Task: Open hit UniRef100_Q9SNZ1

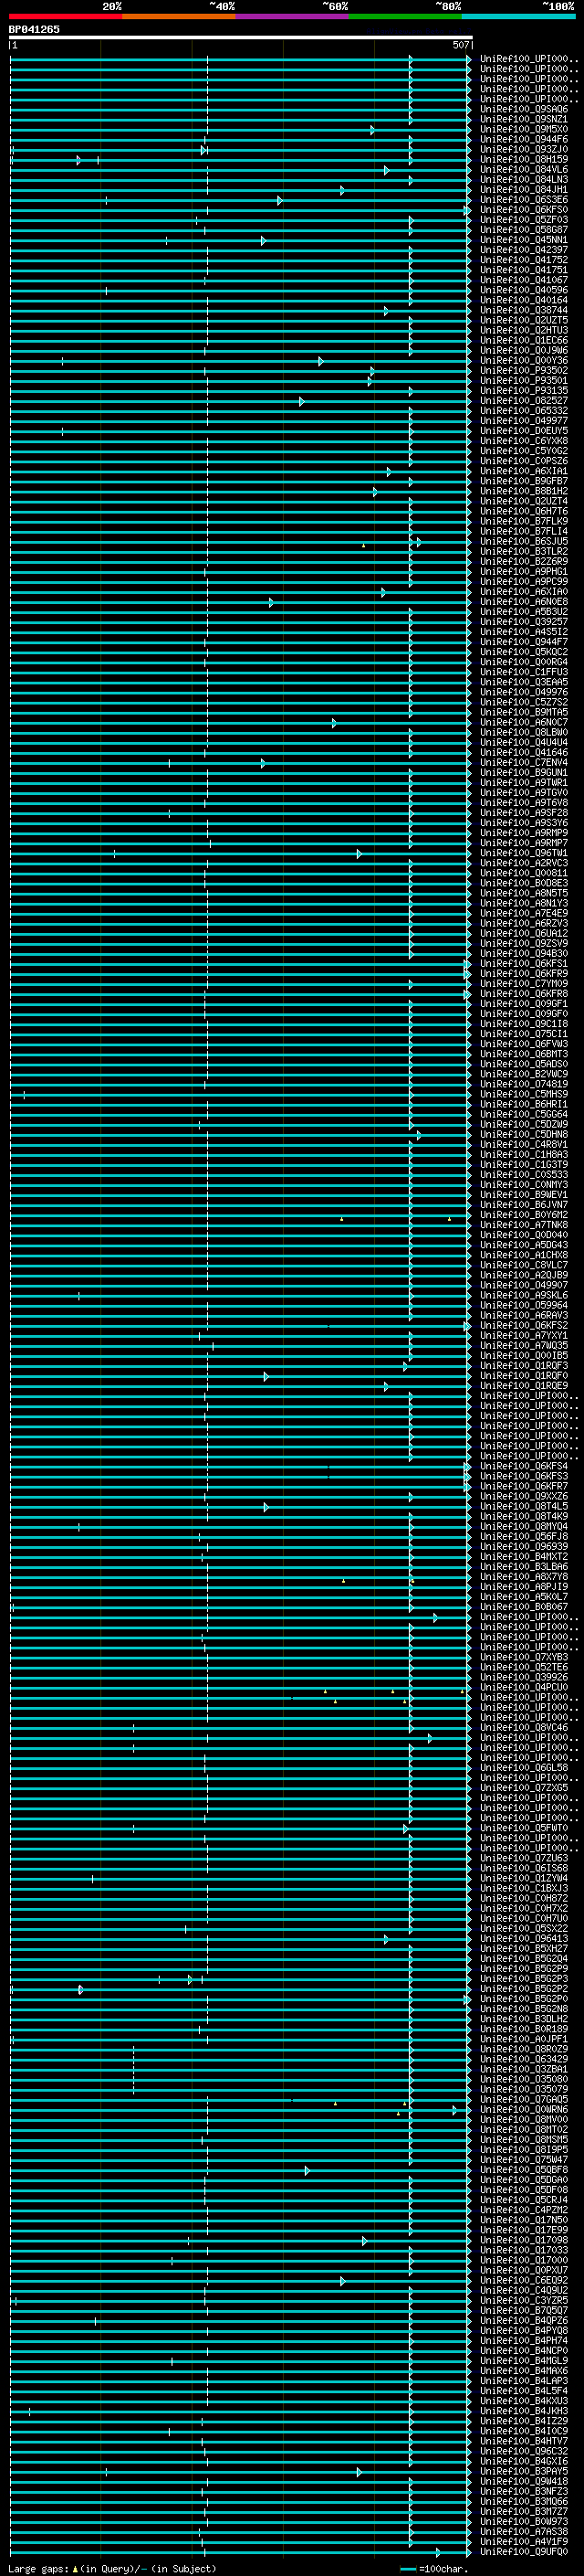Action: click(x=523, y=119)
